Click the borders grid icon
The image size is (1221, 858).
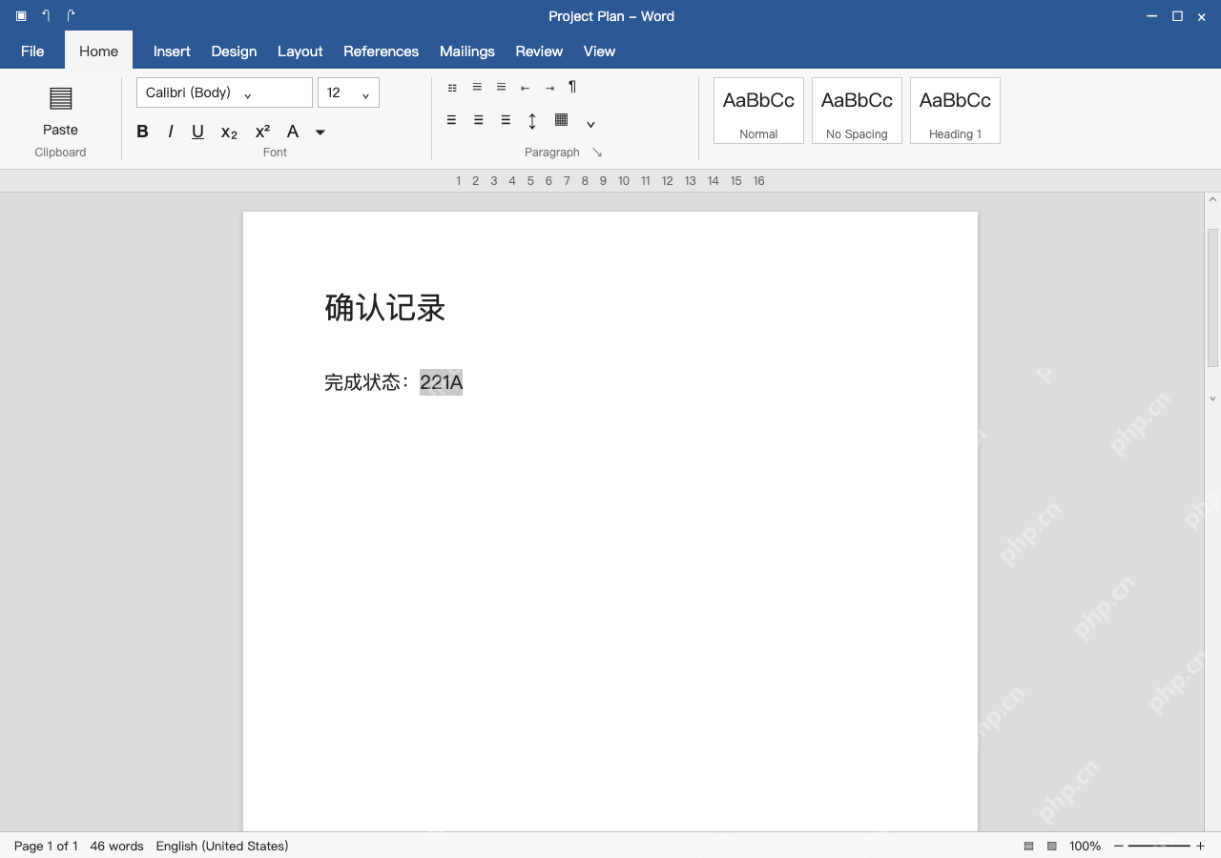coord(561,120)
